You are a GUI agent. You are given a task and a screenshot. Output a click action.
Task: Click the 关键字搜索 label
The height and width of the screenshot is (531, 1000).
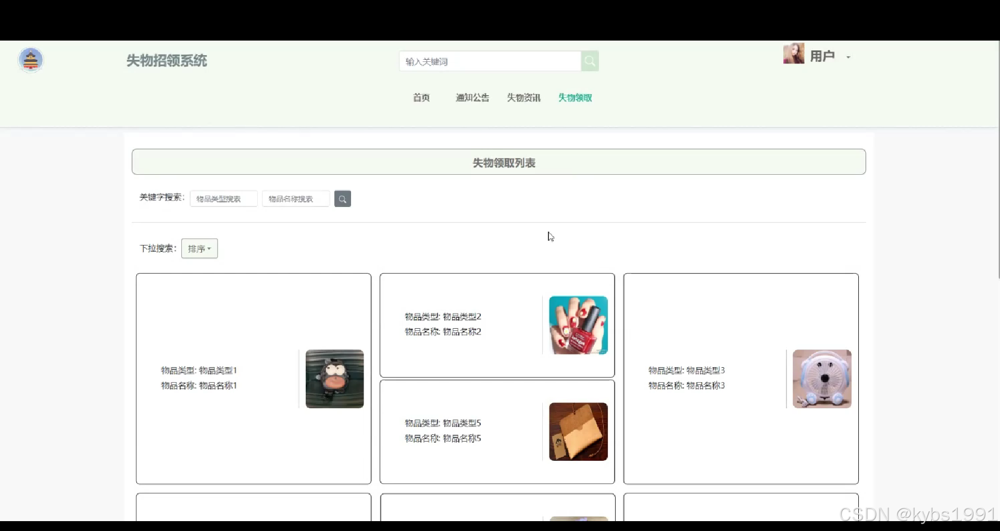tap(162, 197)
